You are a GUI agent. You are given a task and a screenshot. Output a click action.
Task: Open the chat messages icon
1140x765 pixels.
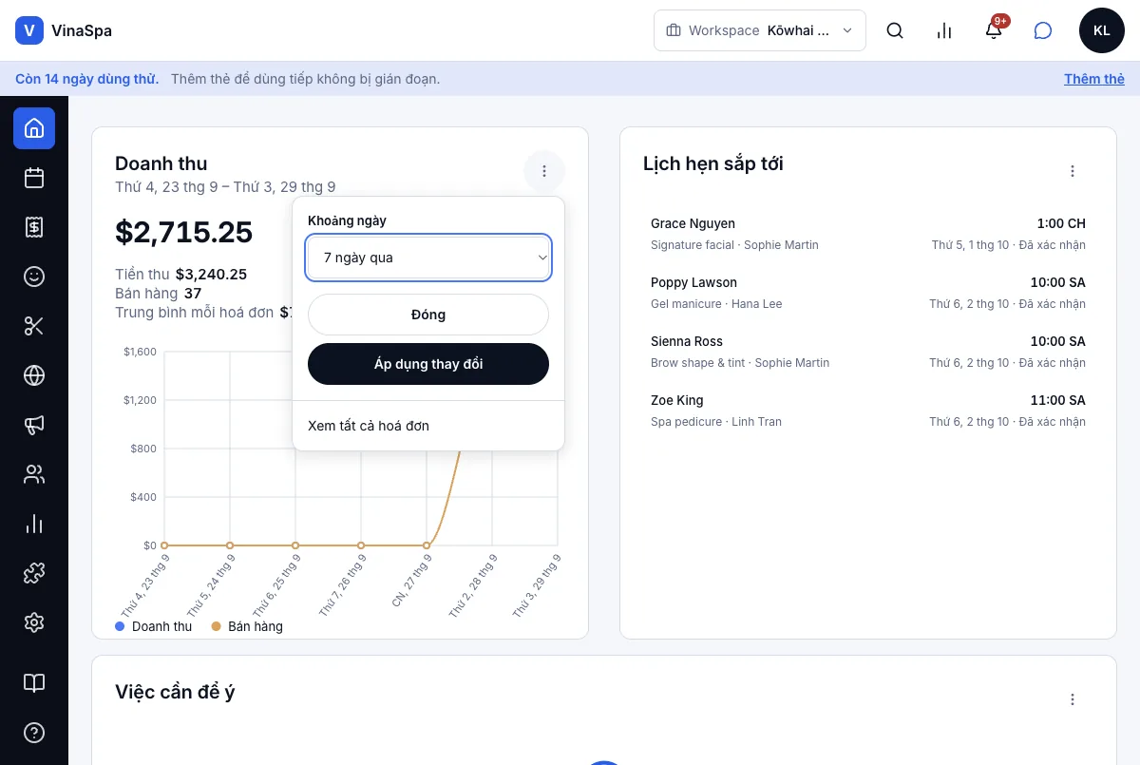point(1043,30)
